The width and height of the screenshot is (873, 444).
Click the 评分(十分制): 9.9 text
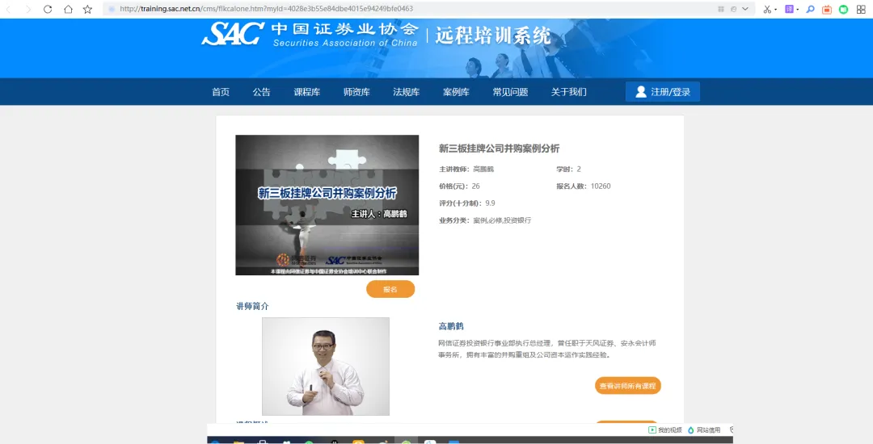pos(466,203)
